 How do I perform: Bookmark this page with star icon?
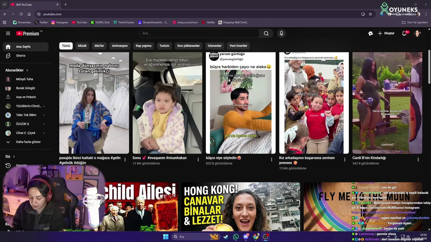pos(370,14)
